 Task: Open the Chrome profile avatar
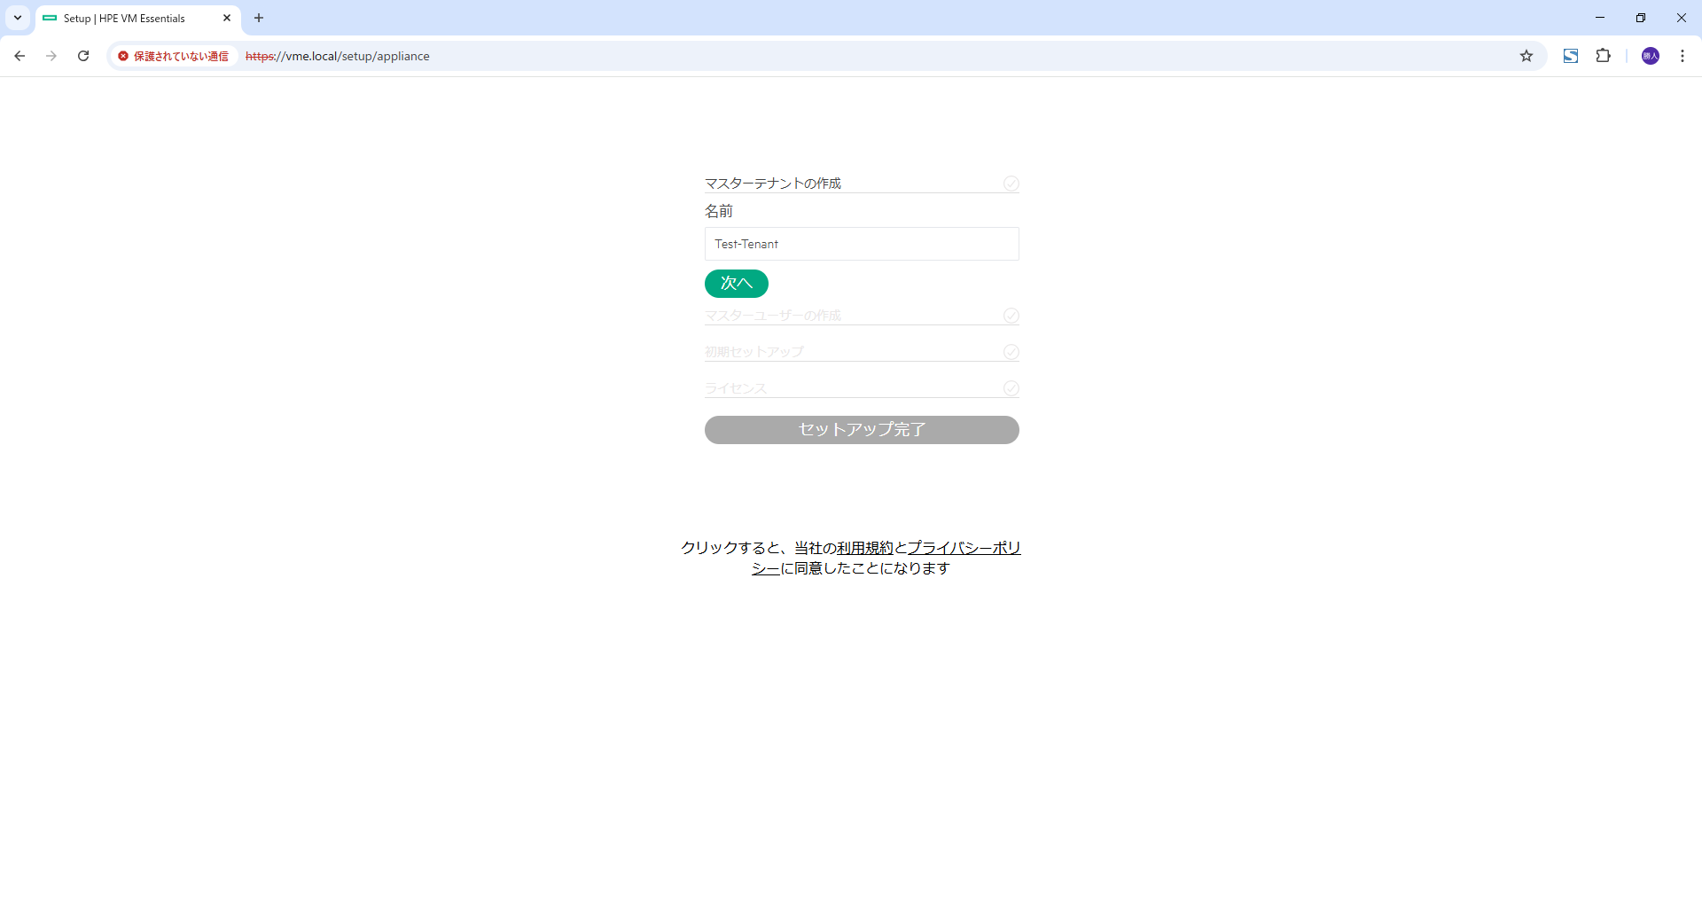click(x=1651, y=56)
